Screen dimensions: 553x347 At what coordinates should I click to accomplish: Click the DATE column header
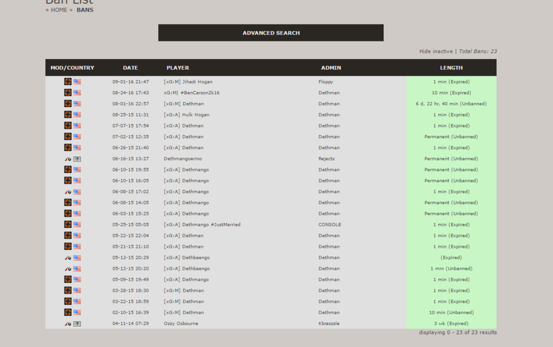point(131,67)
